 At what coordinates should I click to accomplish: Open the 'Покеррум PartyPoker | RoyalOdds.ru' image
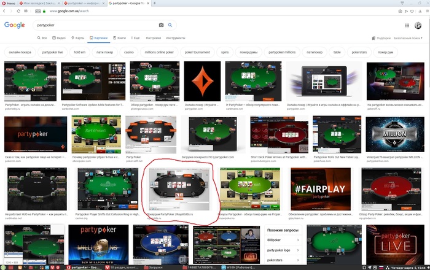click(x=179, y=189)
